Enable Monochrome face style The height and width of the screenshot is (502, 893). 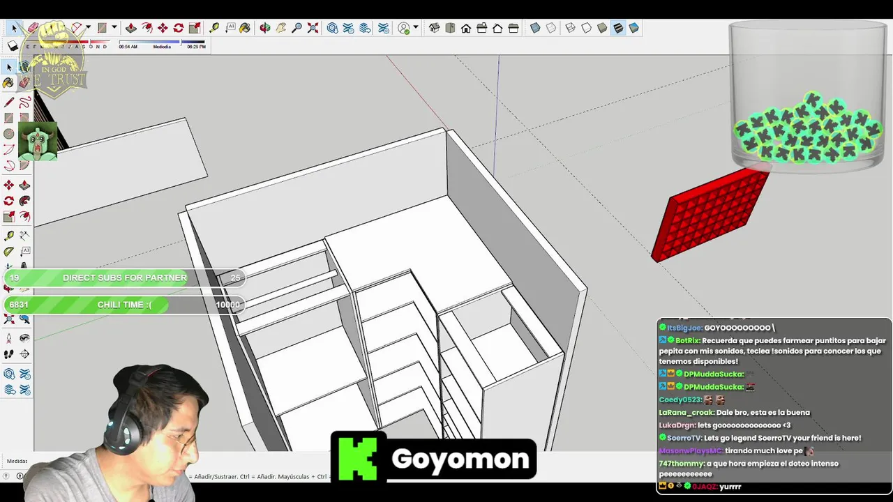[633, 28]
